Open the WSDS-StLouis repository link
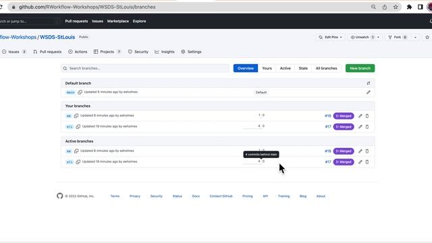 point(57,37)
